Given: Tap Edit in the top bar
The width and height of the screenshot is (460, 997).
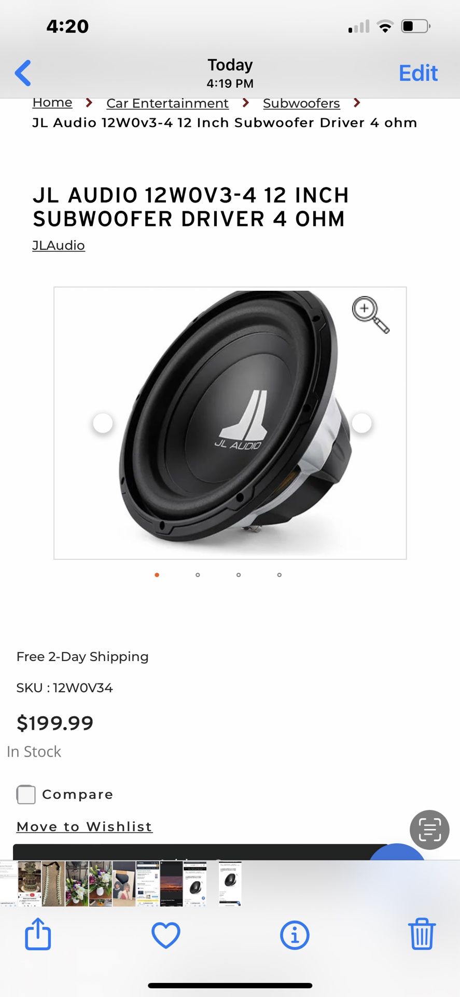Looking at the screenshot, I should coord(418,73).
